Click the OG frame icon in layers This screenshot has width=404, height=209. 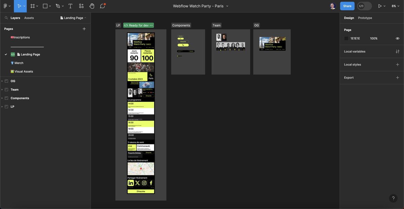coord(6,81)
